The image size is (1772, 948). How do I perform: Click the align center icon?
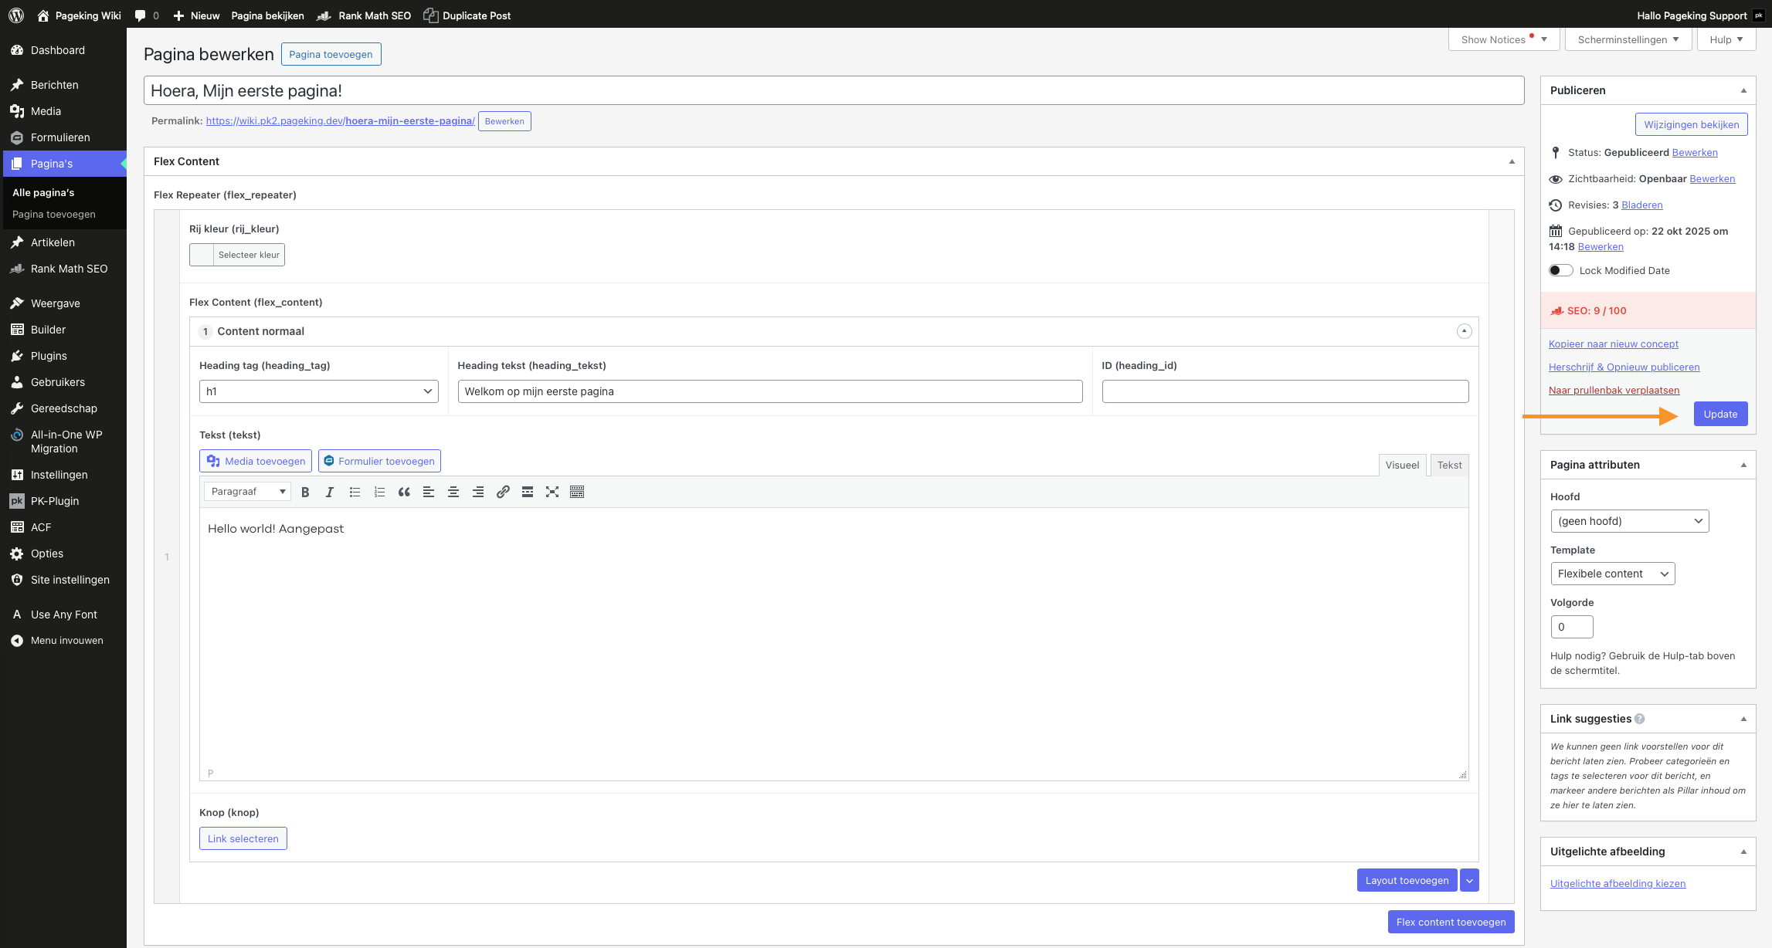[x=453, y=492]
